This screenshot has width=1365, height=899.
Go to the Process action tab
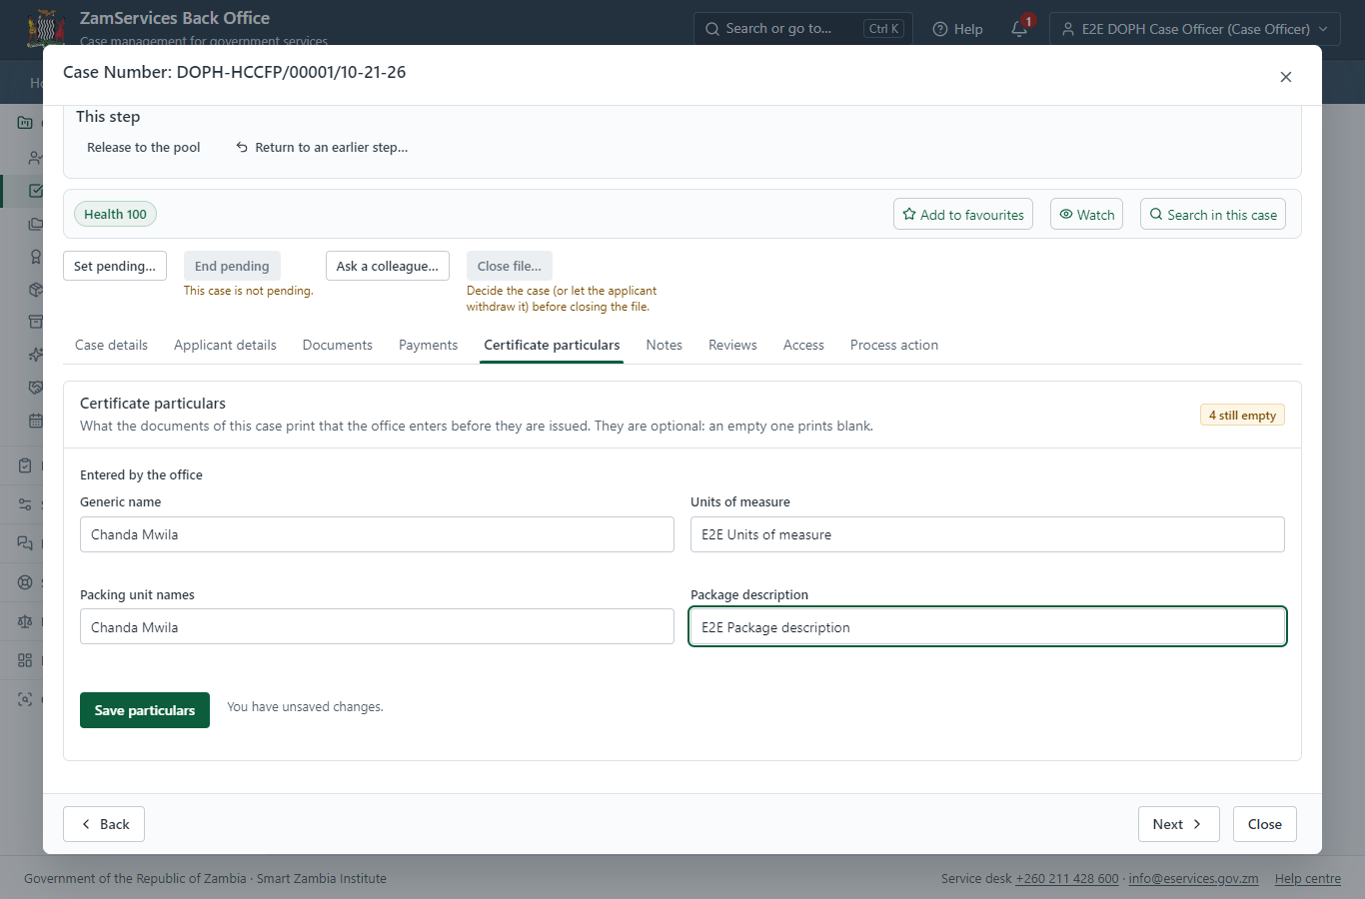(x=894, y=345)
